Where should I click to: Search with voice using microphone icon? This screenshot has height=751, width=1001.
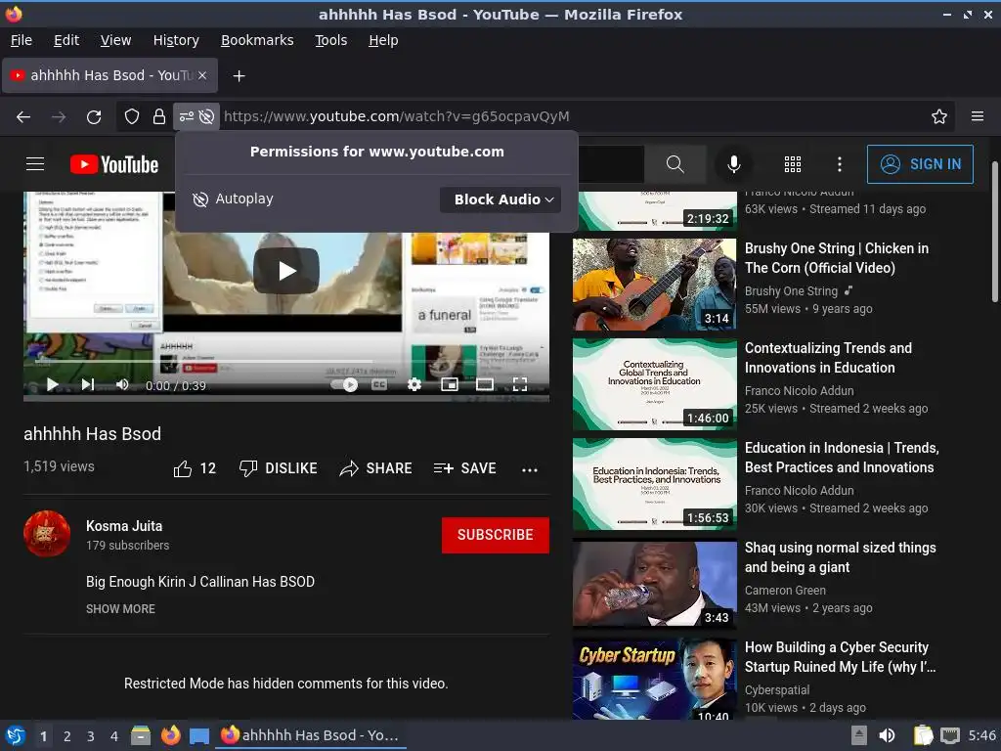pos(734,164)
